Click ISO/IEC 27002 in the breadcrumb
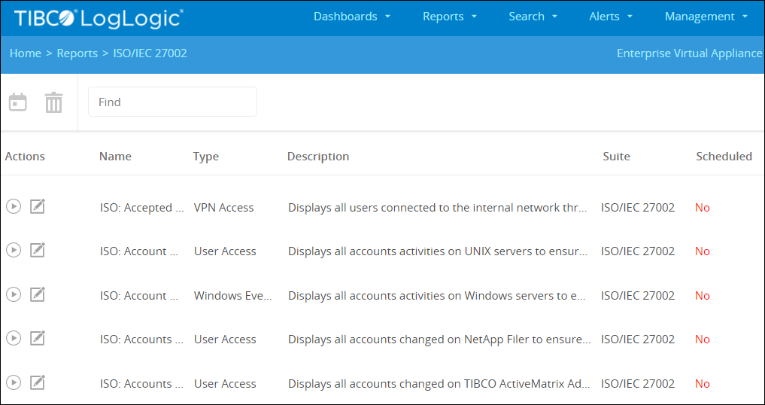The image size is (765, 405). (150, 53)
